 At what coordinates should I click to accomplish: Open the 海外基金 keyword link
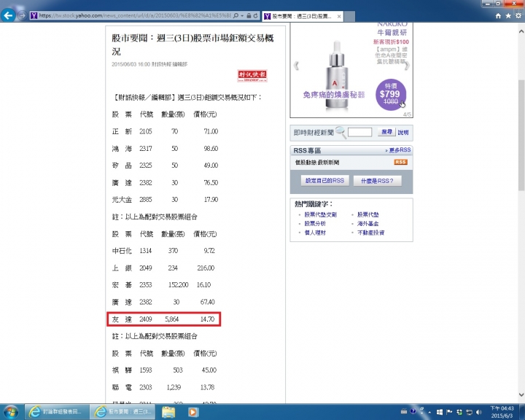[368, 223]
